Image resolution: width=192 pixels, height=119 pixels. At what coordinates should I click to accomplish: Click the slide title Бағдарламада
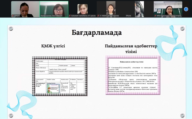97,33
